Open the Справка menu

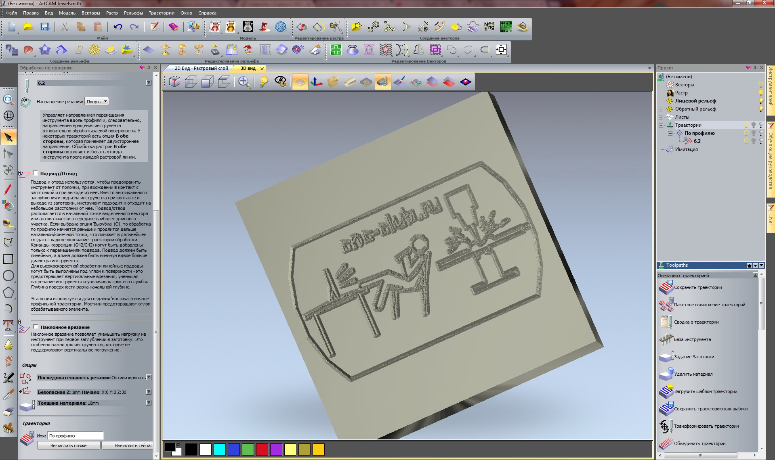207,13
